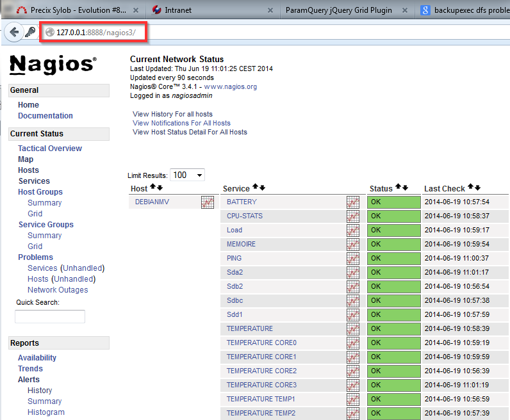
Task: Open the Documentation link
Action: pos(45,116)
